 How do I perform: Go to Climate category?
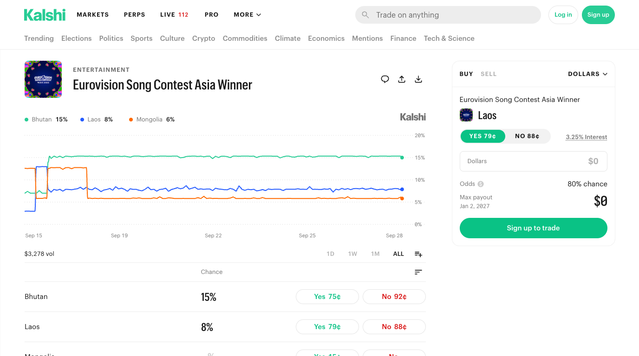click(288, 38)
